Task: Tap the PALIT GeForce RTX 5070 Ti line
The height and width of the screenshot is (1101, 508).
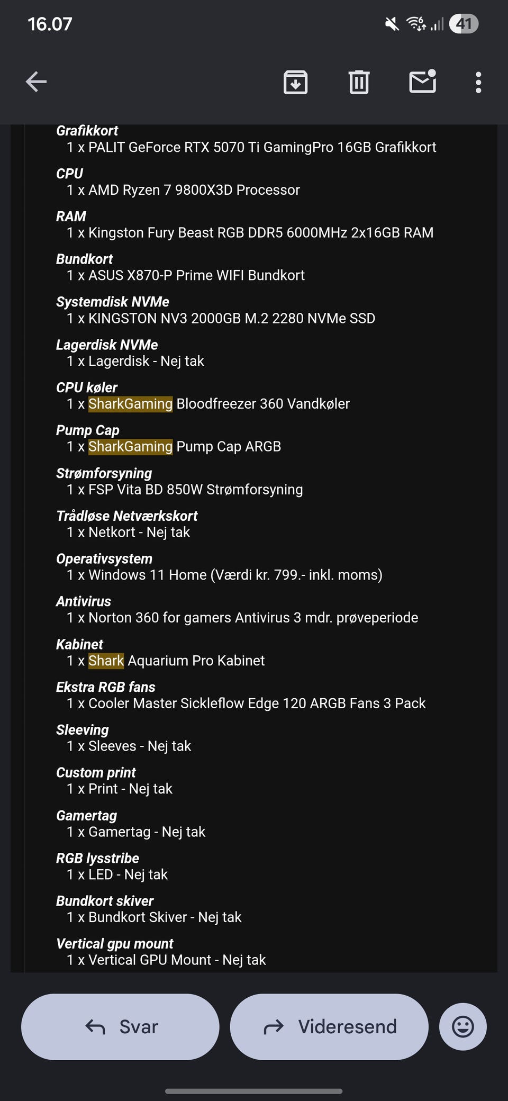Action: (x=251, y=147)
